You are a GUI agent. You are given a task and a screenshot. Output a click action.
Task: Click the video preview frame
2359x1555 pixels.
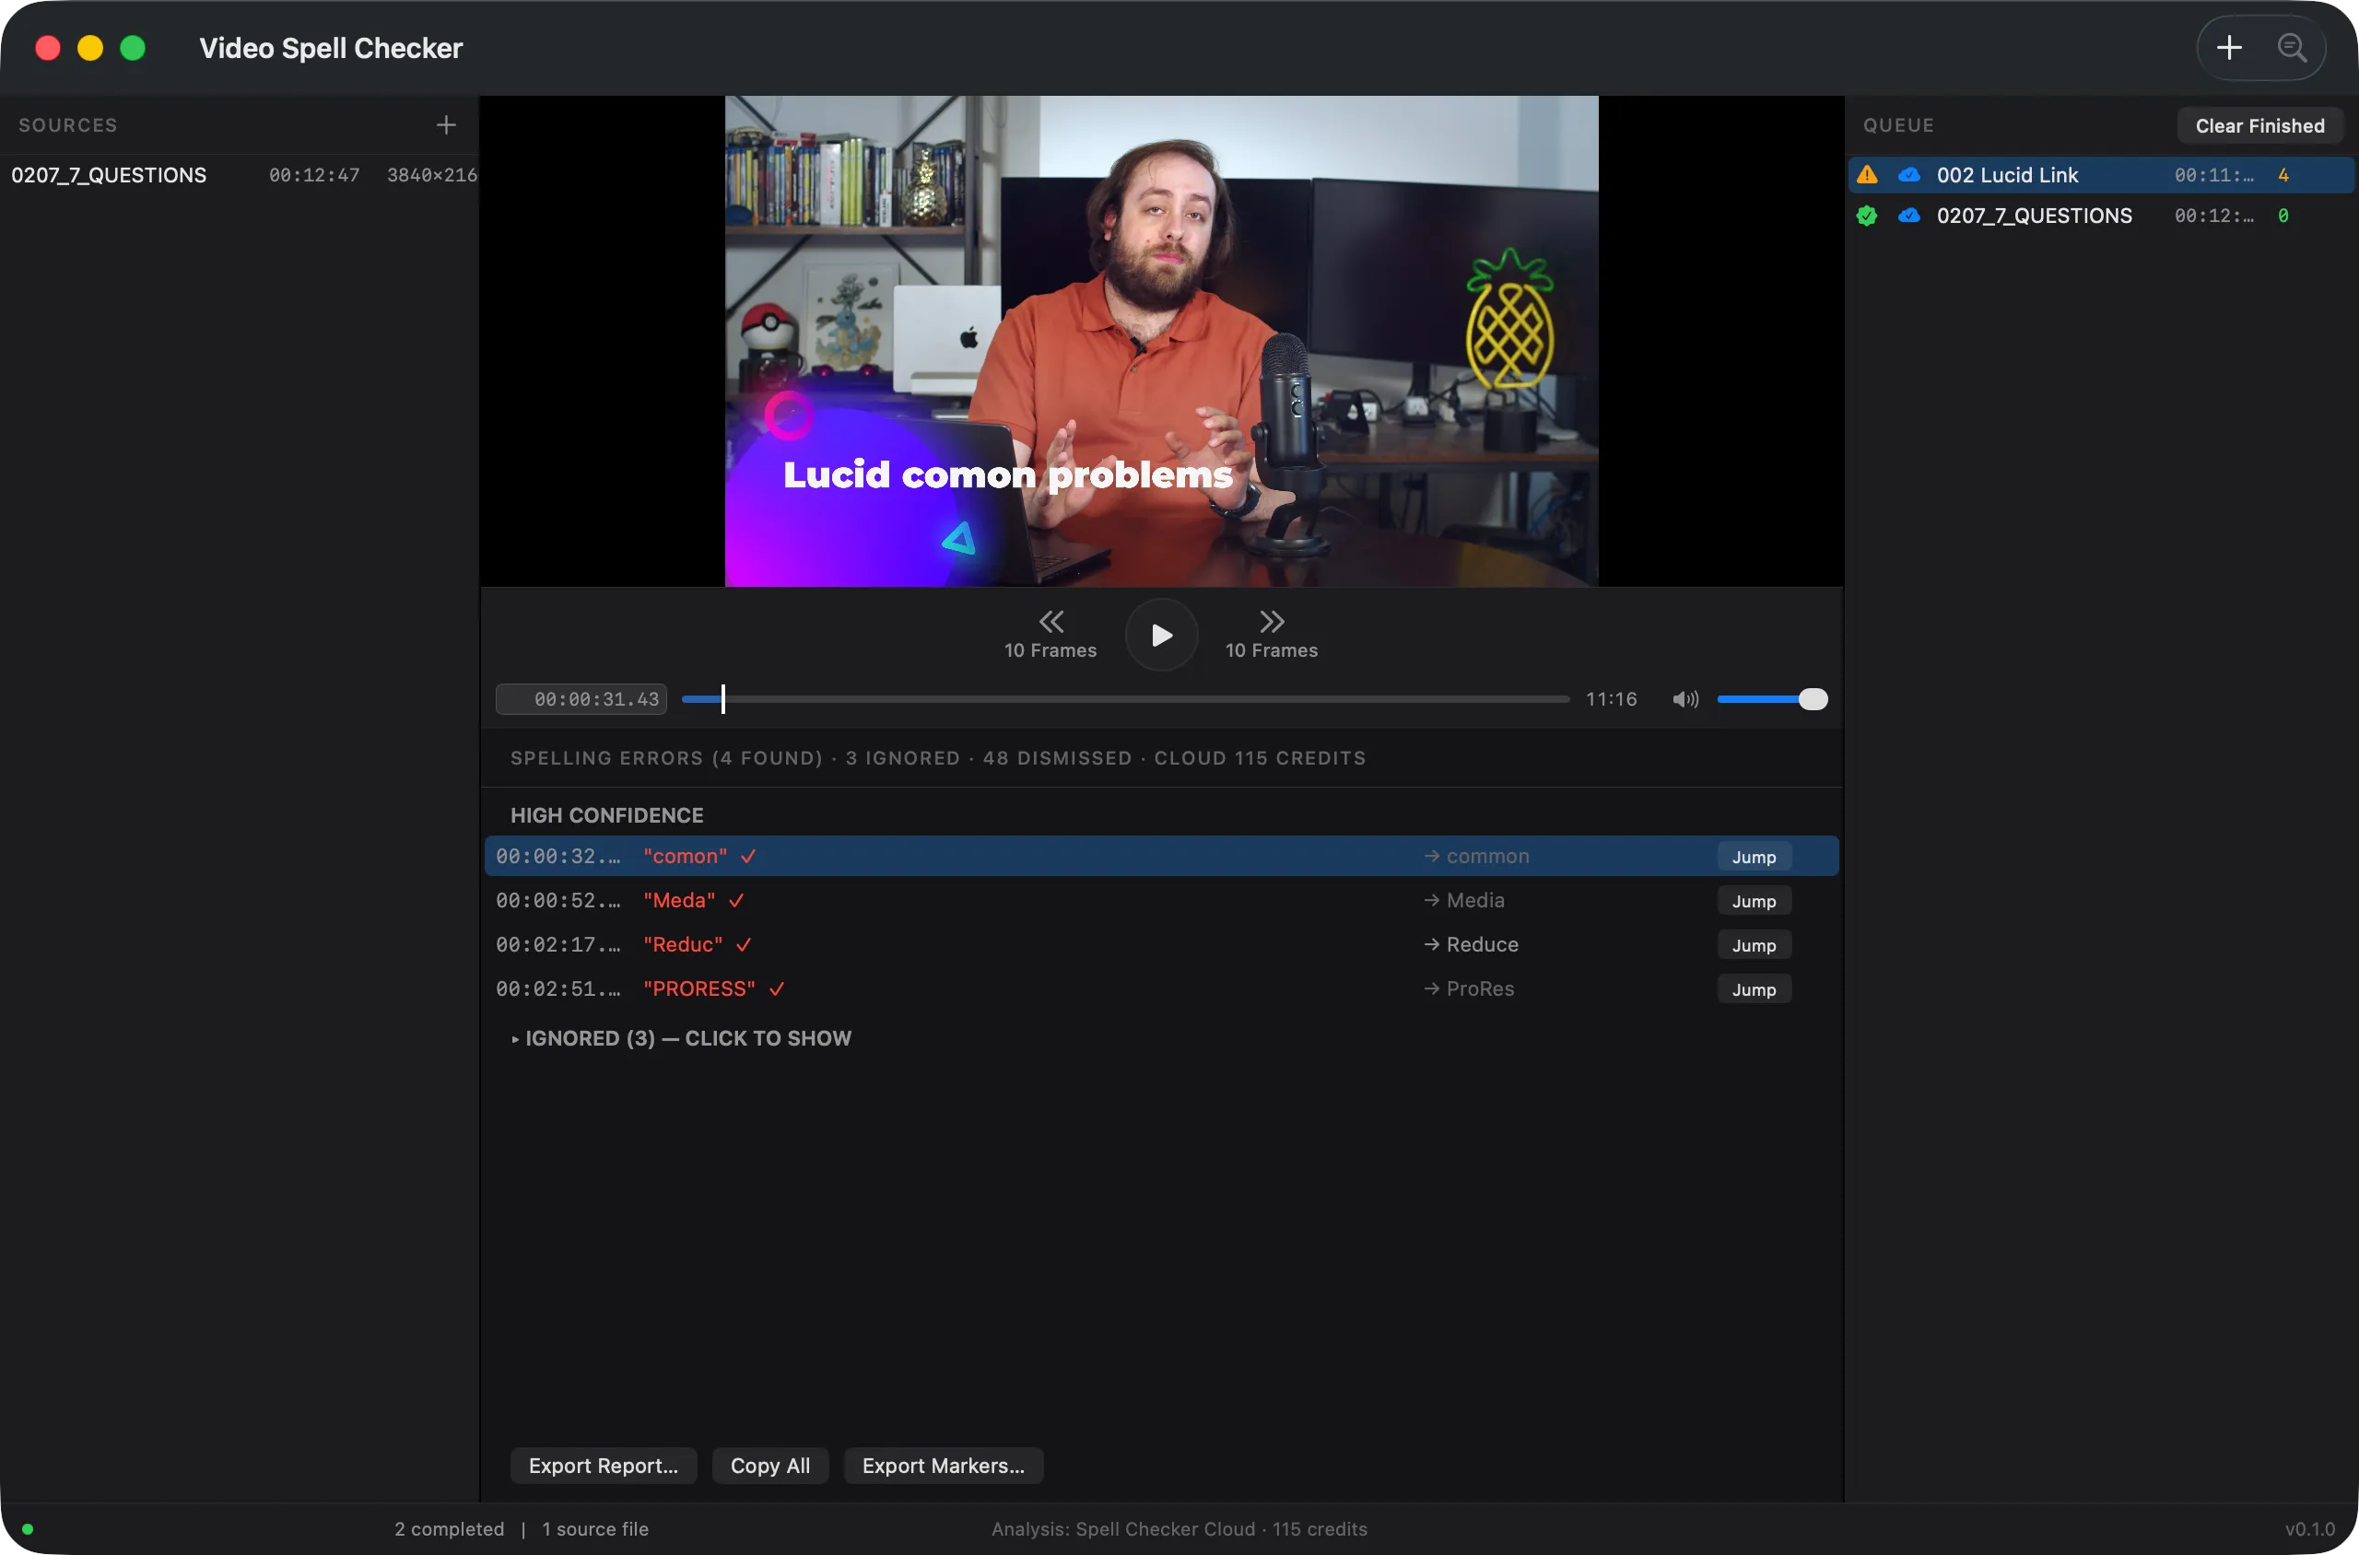(1162, 341)
